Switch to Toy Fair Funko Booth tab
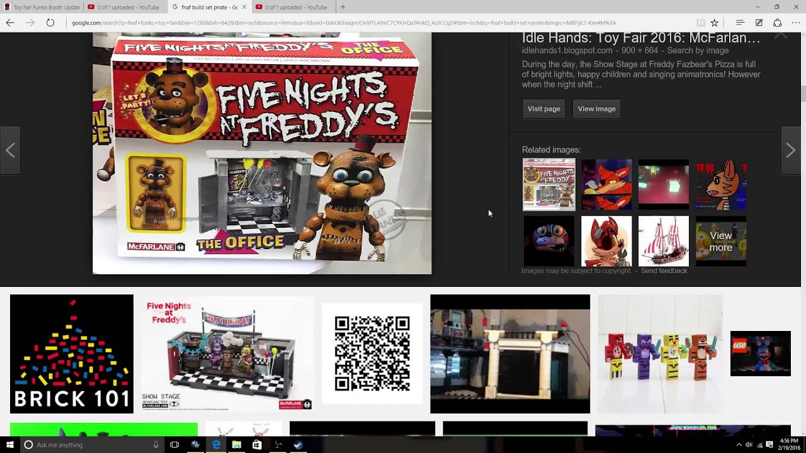This screenshot has width=806, height=453. point(42,7)
